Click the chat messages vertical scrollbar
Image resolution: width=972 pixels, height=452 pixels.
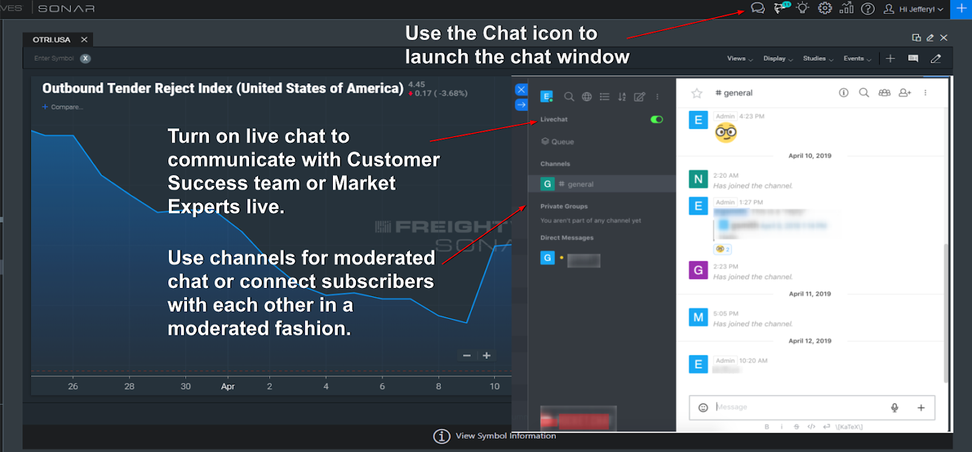945,313
